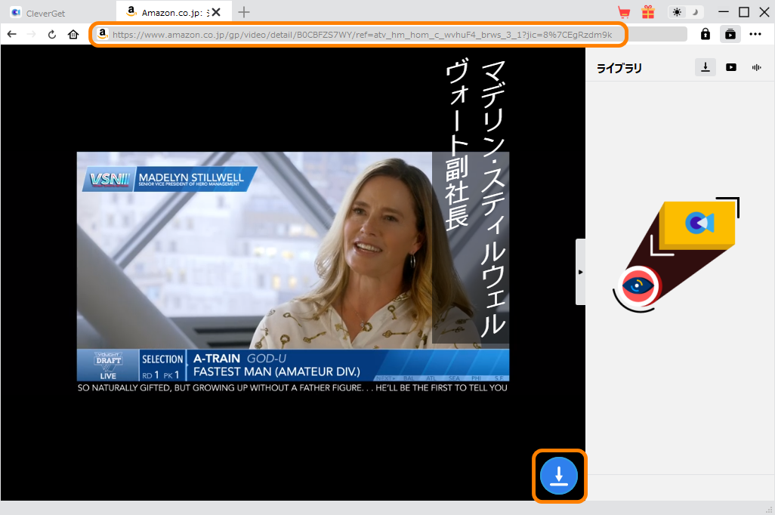Click the gift box icon
775x515 pixels.
click(648, 12)
